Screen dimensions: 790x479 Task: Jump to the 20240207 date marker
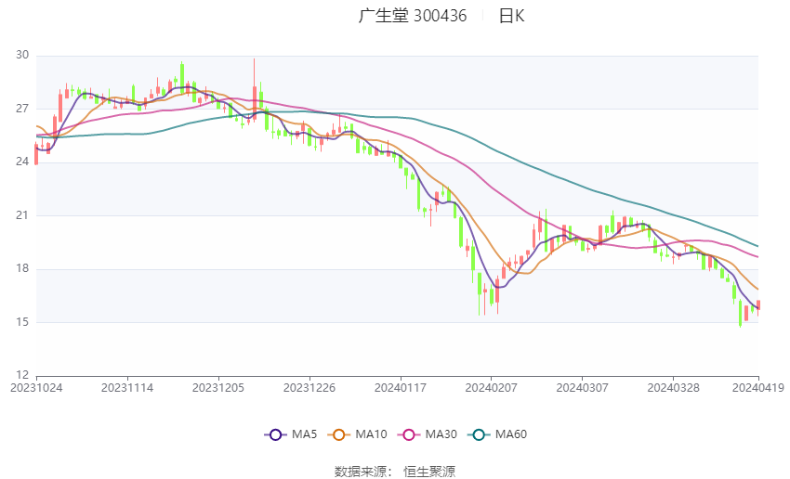click(x=491, y=387)
